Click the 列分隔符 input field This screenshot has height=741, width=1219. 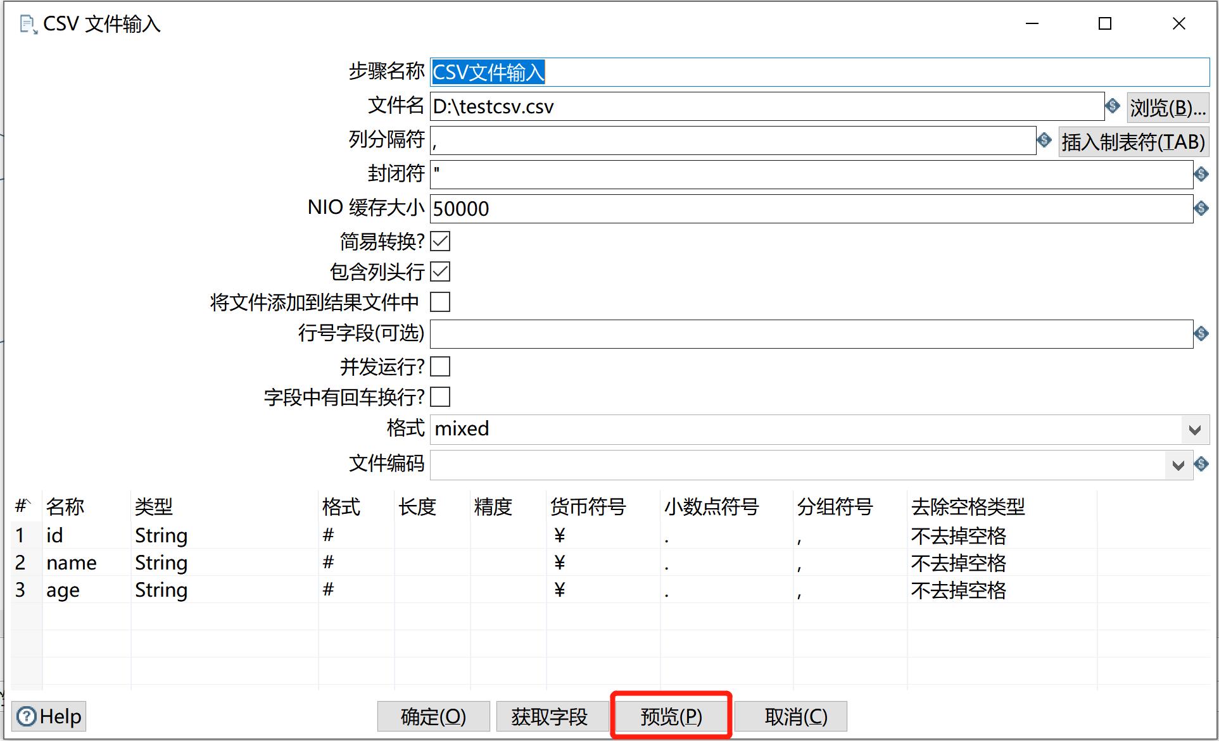tap(733, 140)
